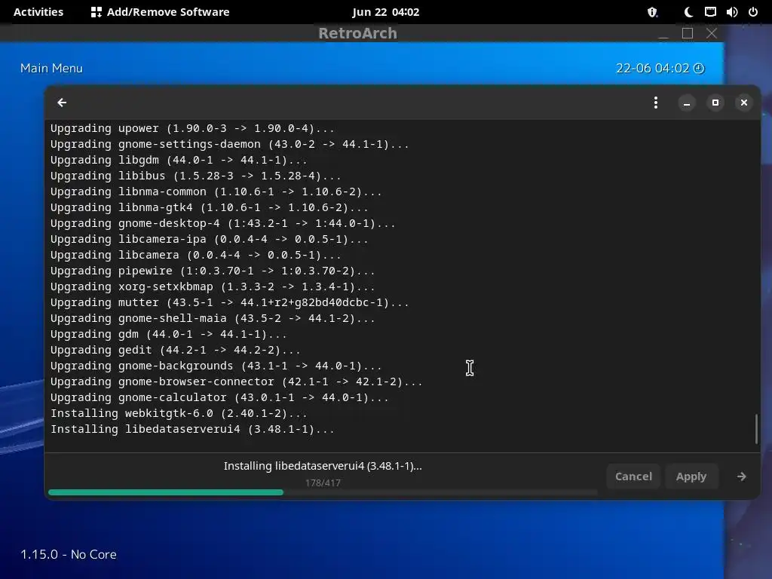
Task: Click the RetroArch clock icon near 22-06 04:02
Action: (699, 69)
